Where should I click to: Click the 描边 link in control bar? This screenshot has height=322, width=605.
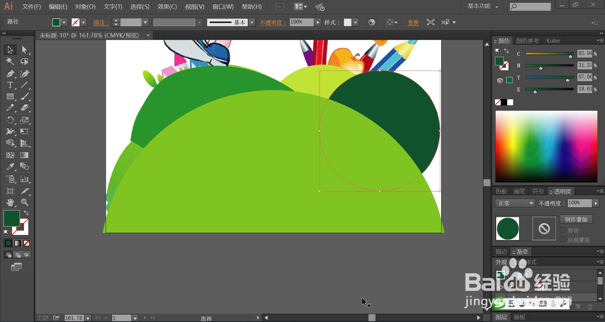click(x=101, y=22)
